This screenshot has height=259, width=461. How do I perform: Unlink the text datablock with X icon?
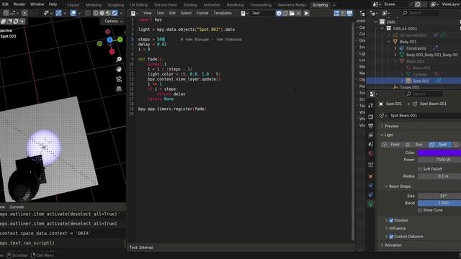tap(298, 13)
